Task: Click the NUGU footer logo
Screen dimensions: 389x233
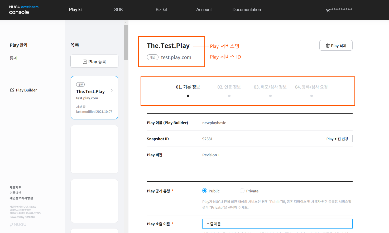Action: pyautogui.click(x=18, y=225)
